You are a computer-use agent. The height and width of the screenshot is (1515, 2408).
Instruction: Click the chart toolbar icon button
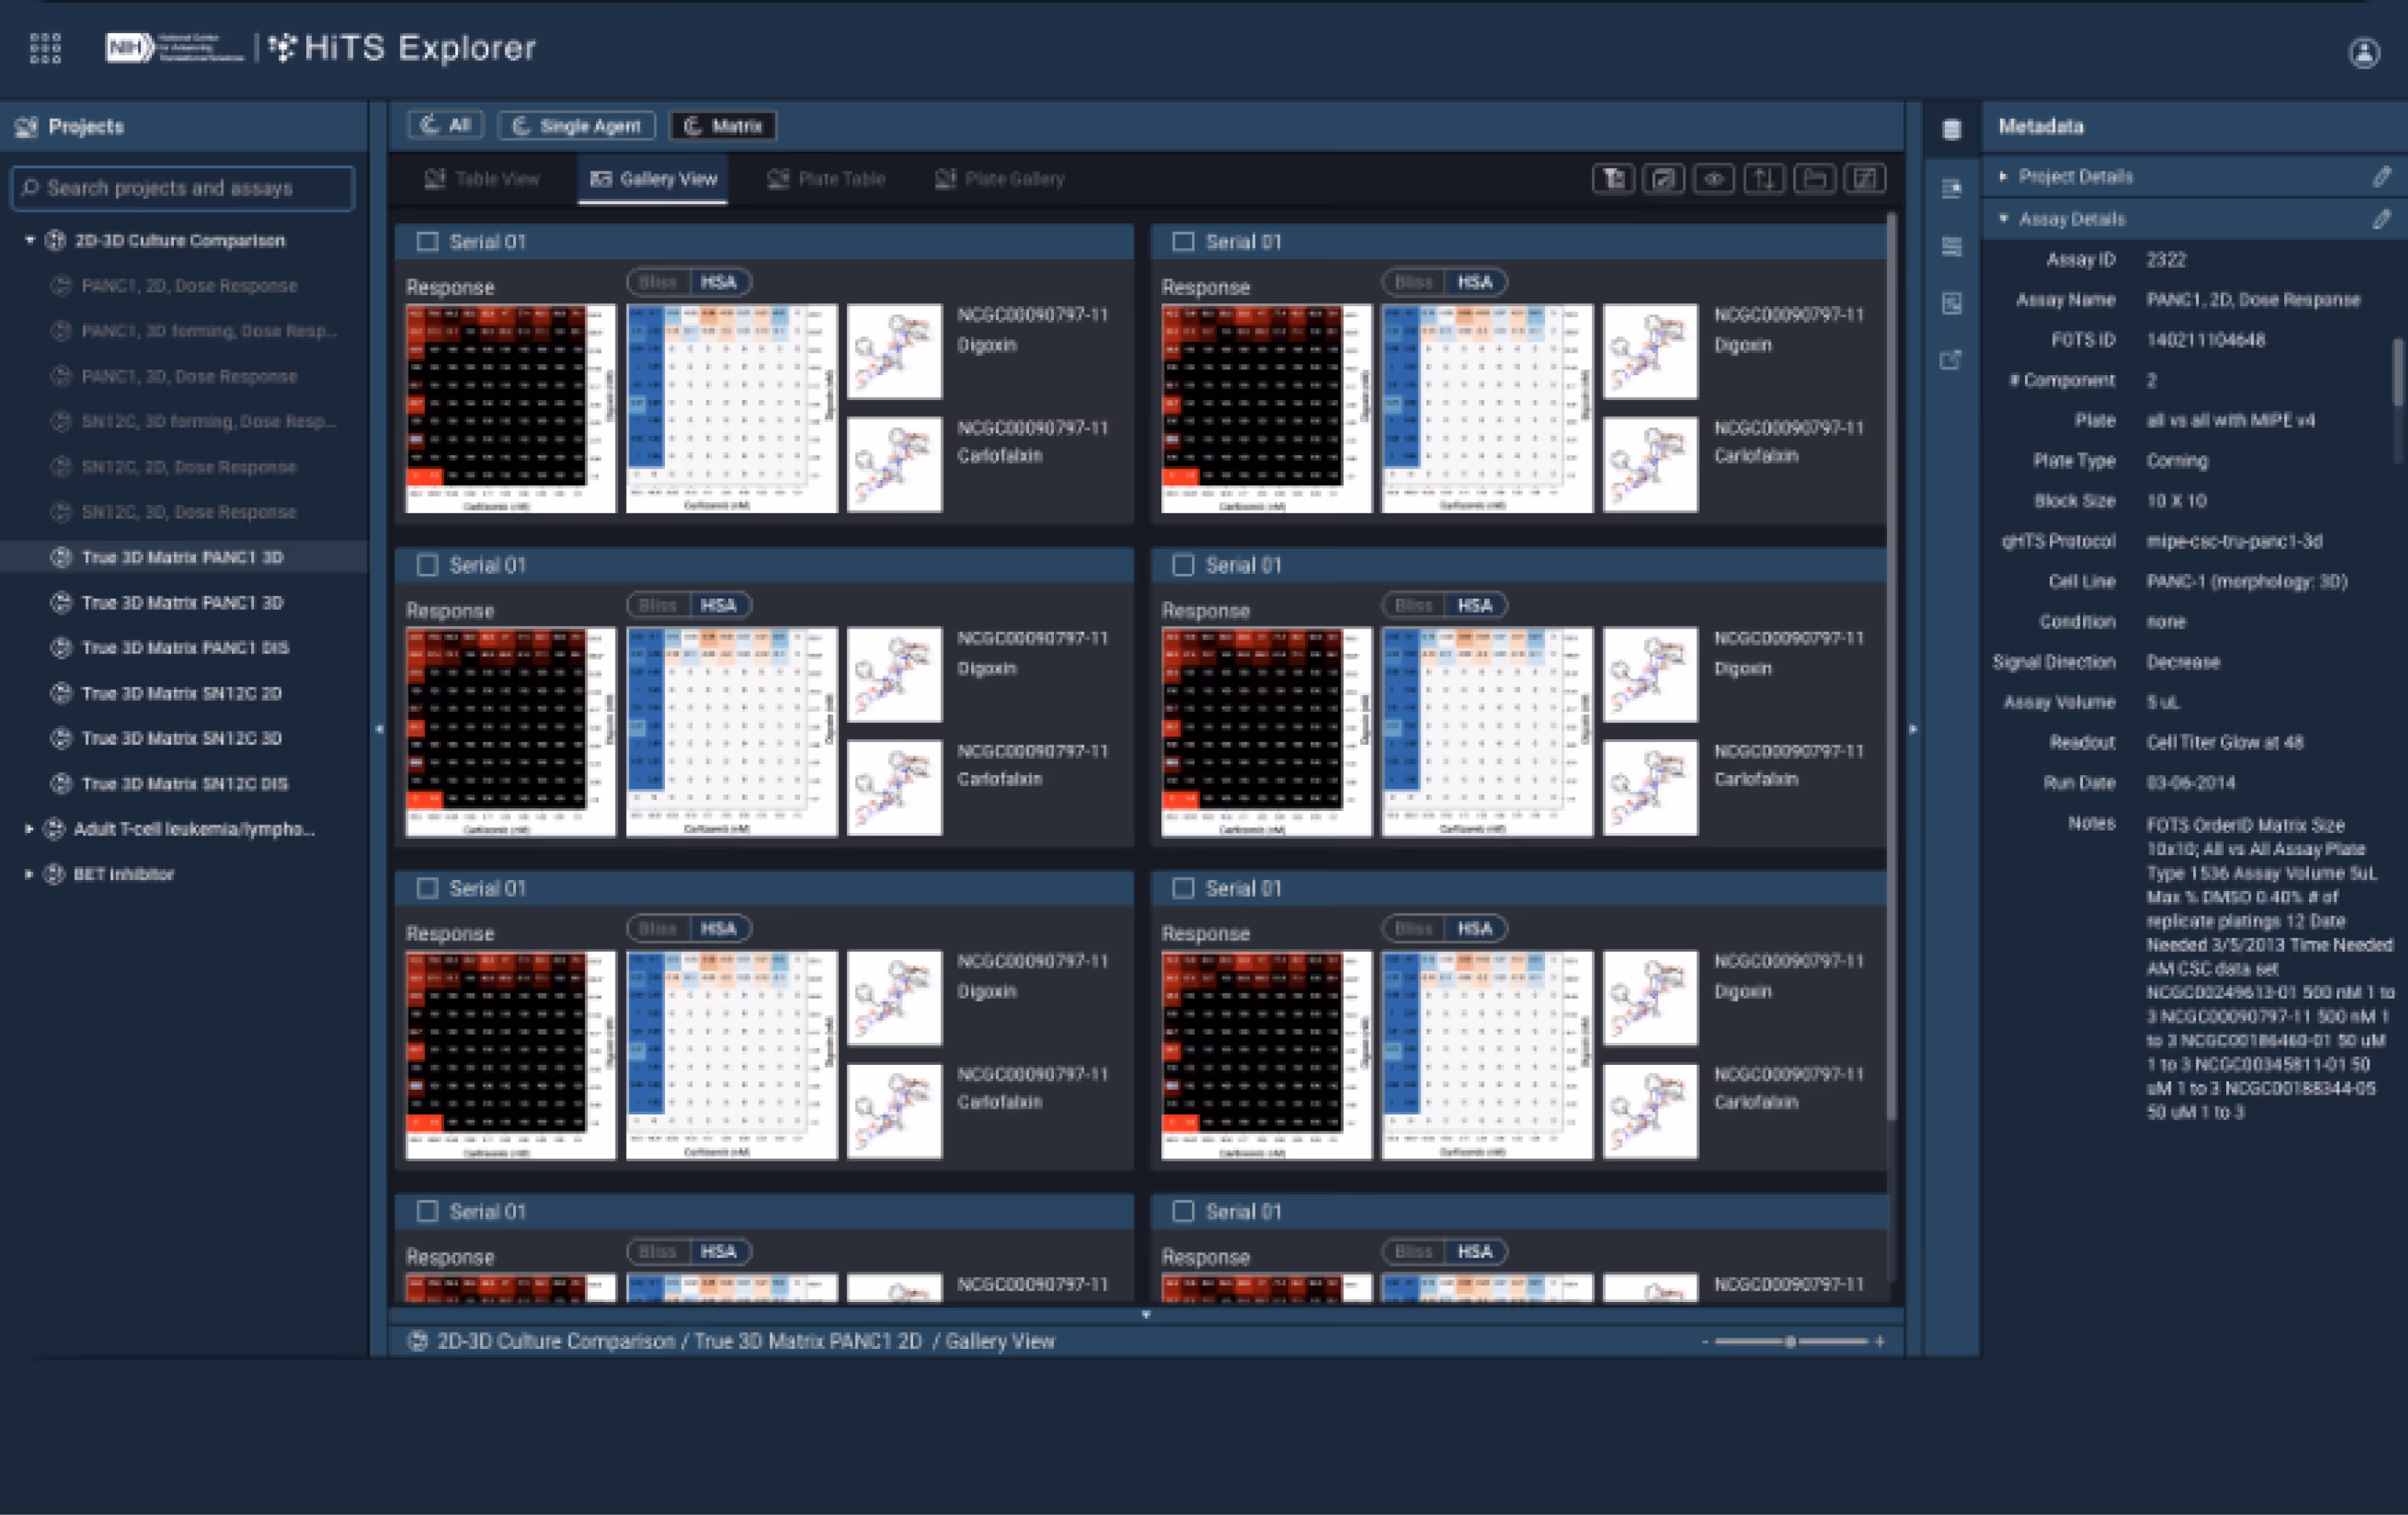pos(1663,179)
